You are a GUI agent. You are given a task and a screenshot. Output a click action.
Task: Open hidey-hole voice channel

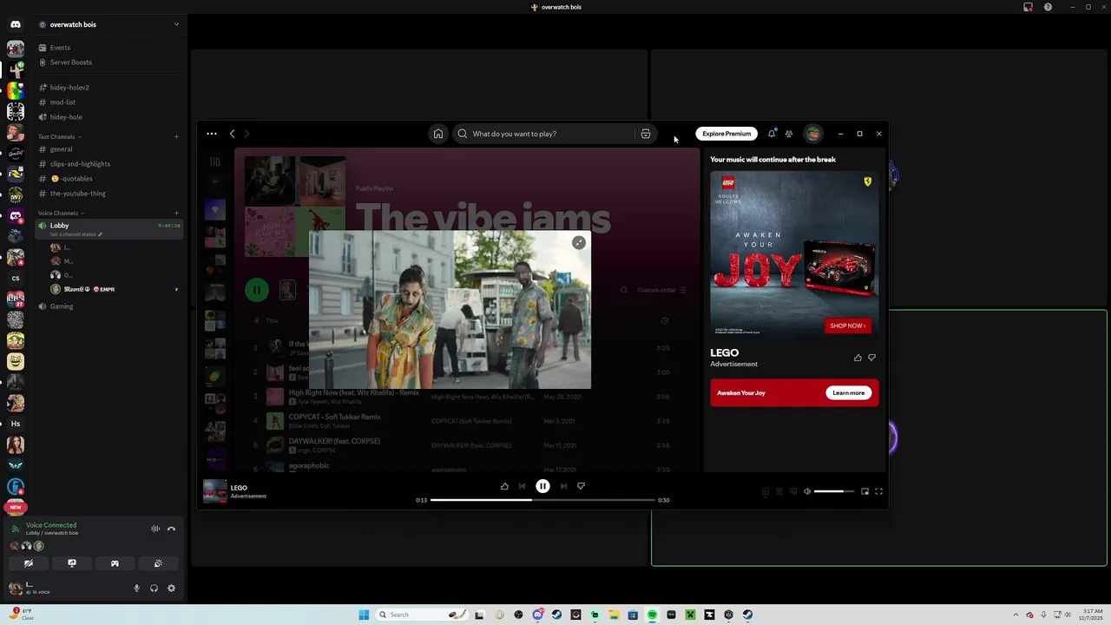pyautogui.click(x=109, y=117)
